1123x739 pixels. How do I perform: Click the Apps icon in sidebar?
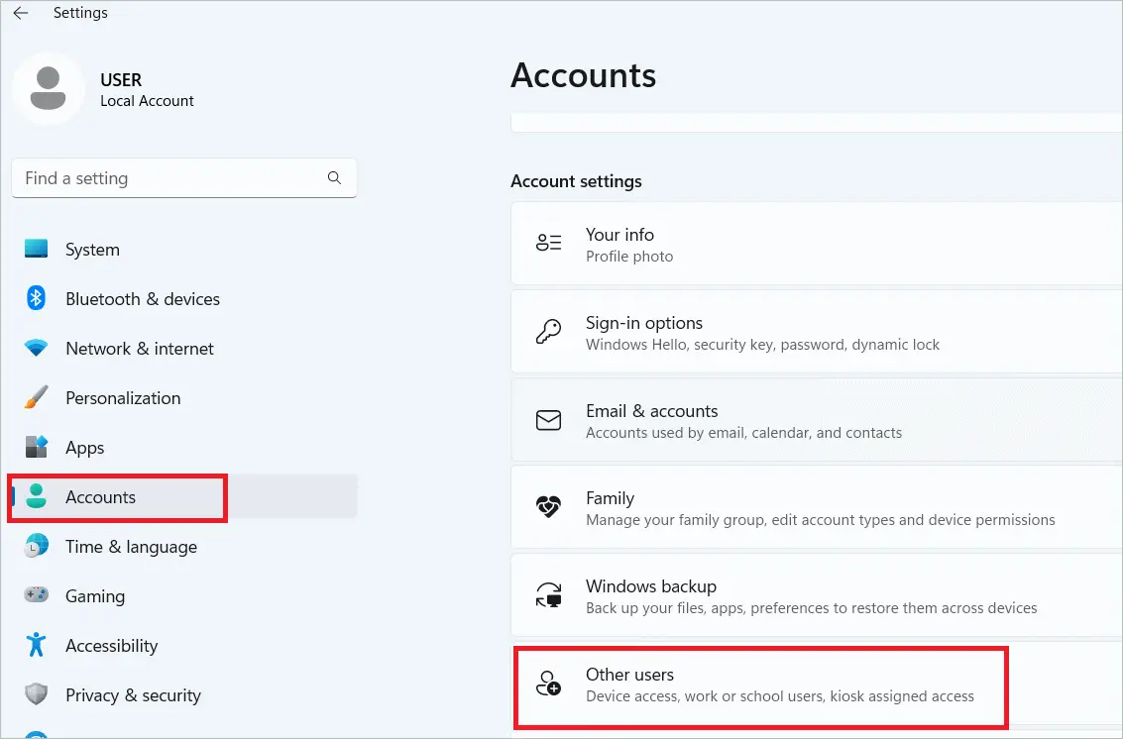click(36, 447)
